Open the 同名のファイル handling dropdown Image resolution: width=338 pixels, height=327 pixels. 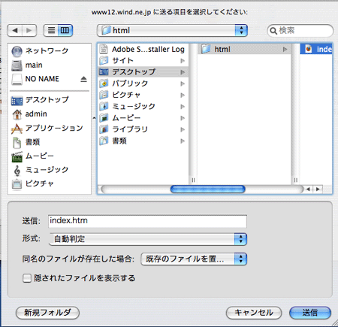194,259
